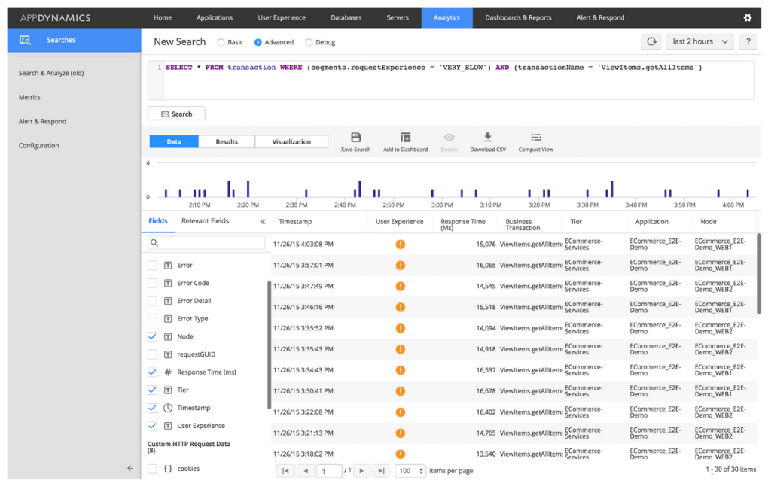Image resolution: width=771 pixels, height=489 pixels.
Task: Uncheck the Response Time (ms) checkbox
Action: (x=152, y=372)
